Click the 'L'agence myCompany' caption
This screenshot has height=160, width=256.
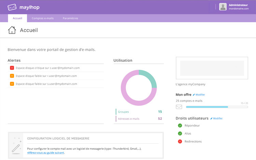[190, 84]
